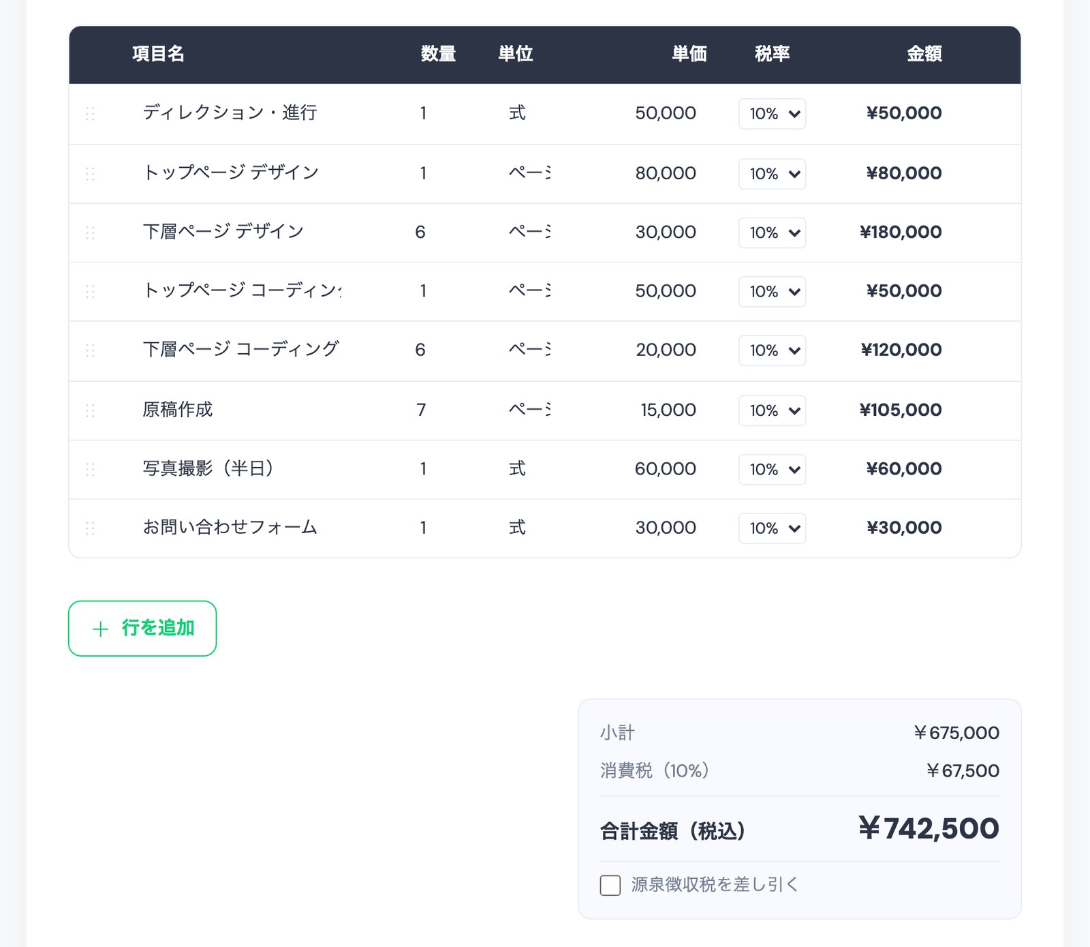
Task: Open tax rate dropdown for 下層ページ コーディング
Action: (x=772, y=350)
